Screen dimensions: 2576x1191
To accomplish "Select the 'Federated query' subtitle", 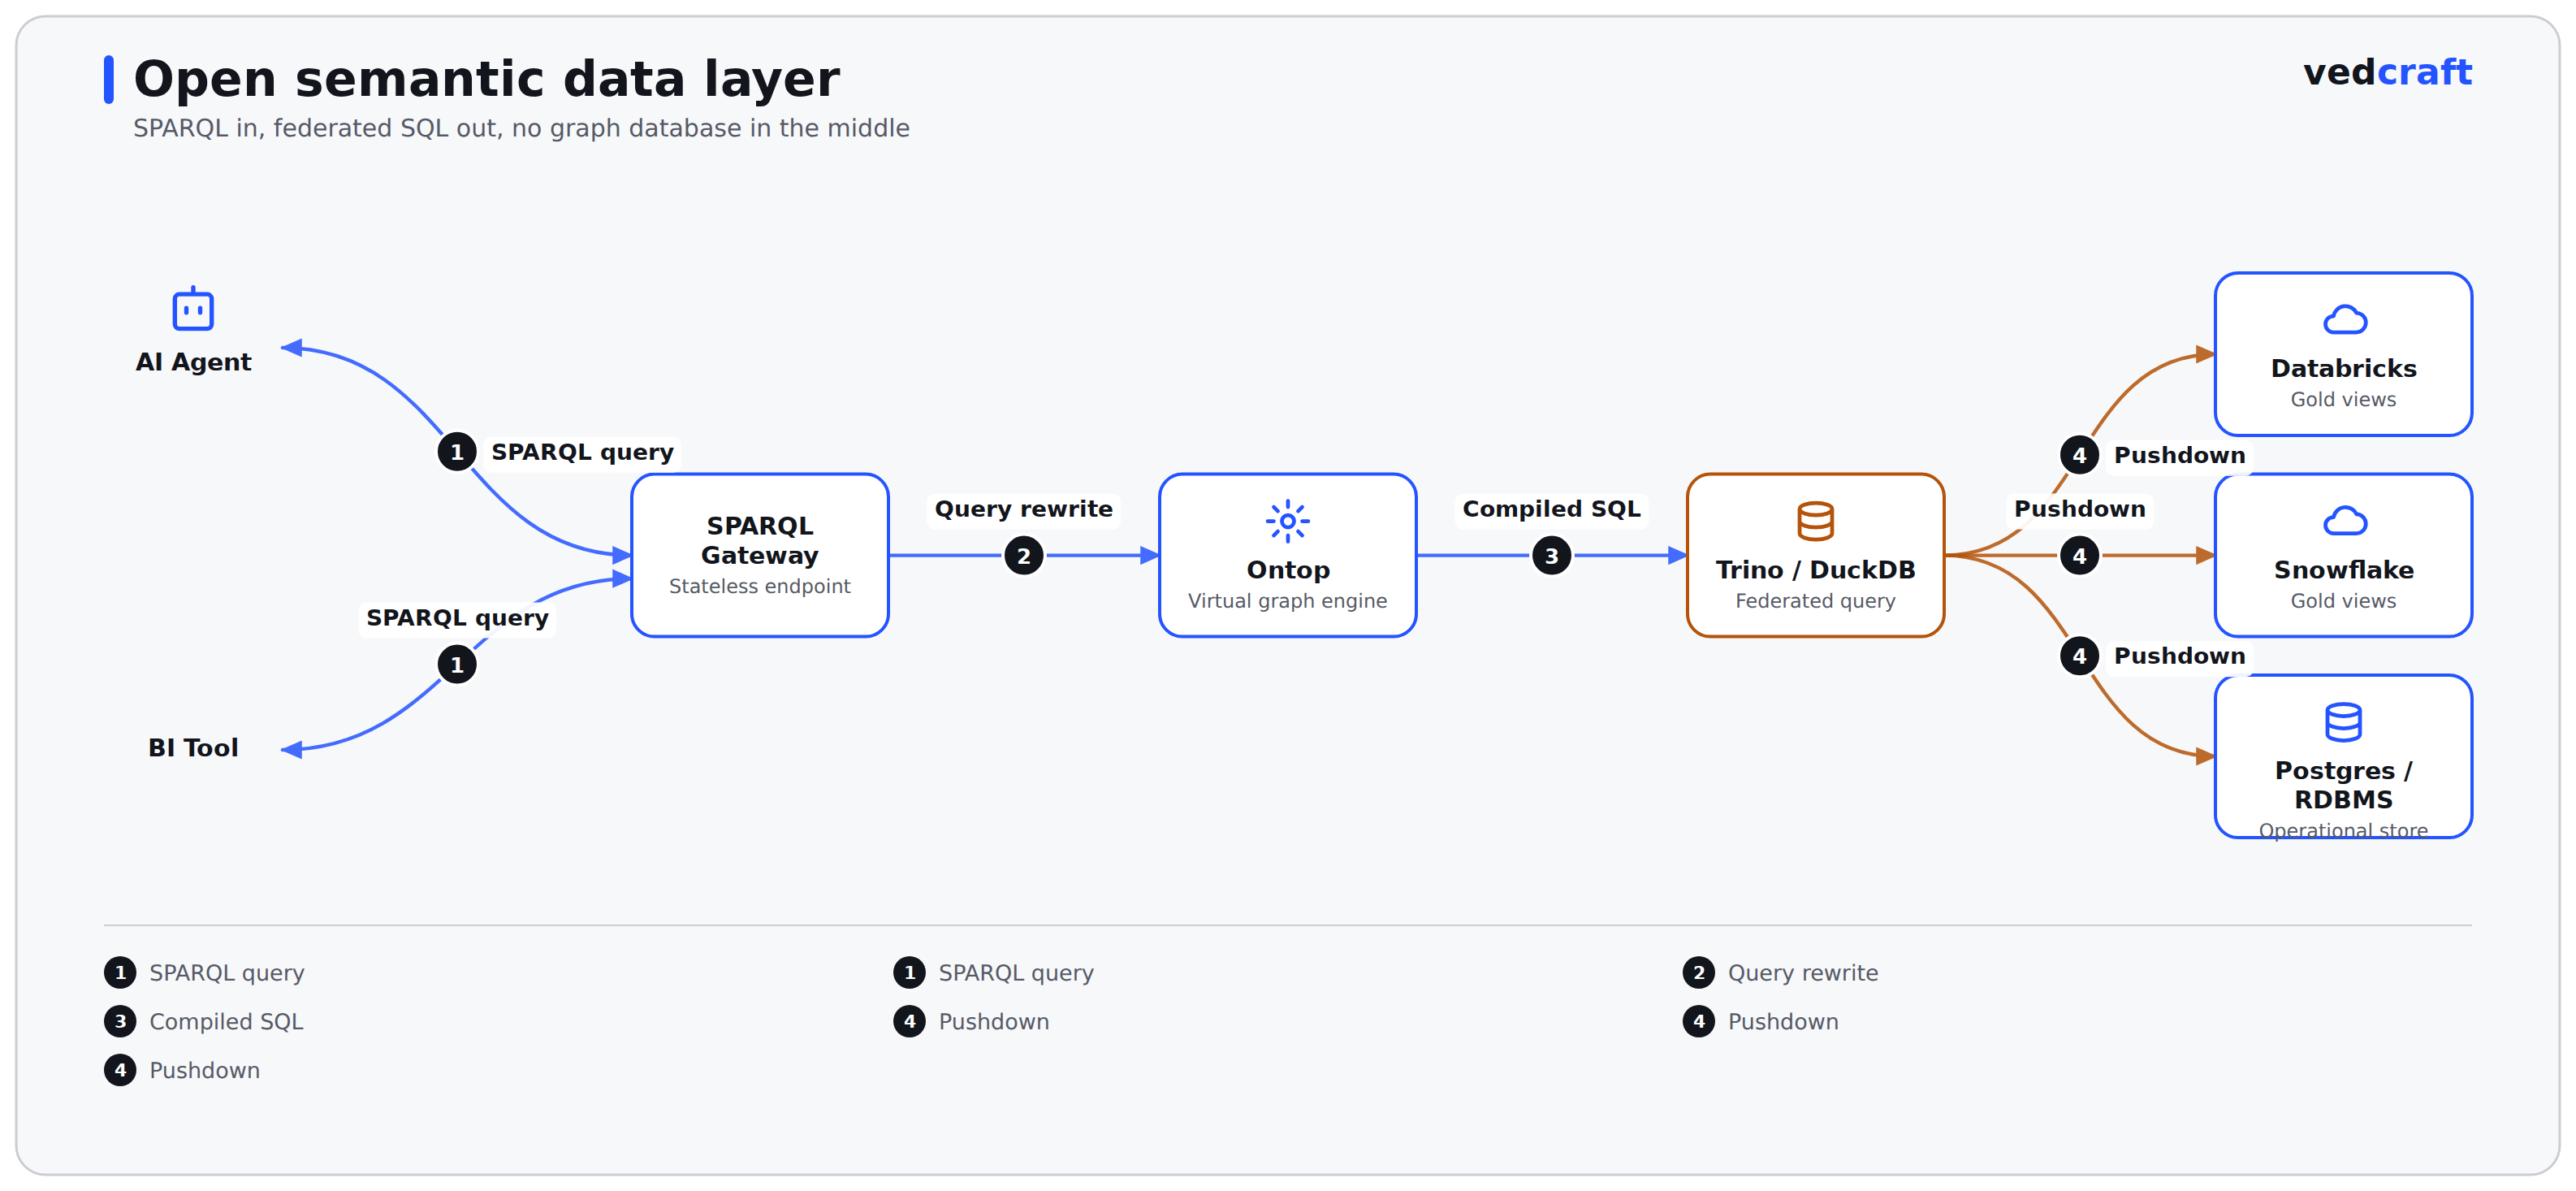I will coord(1815,601).
